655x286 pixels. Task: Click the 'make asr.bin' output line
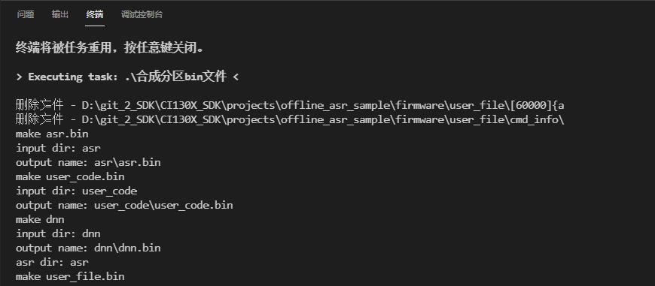52,134
